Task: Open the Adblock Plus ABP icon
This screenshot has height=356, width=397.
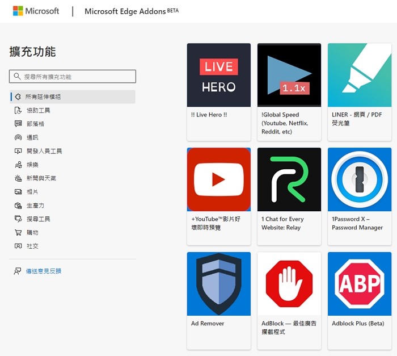Action: pyautogui.click(x=359, y=284)
